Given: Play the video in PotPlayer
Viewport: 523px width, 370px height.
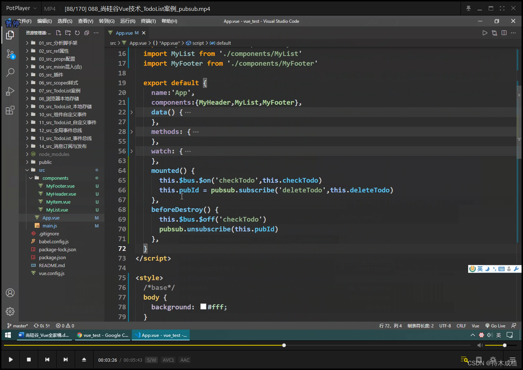Looking at the screenshot, I should tap(11, 360).
